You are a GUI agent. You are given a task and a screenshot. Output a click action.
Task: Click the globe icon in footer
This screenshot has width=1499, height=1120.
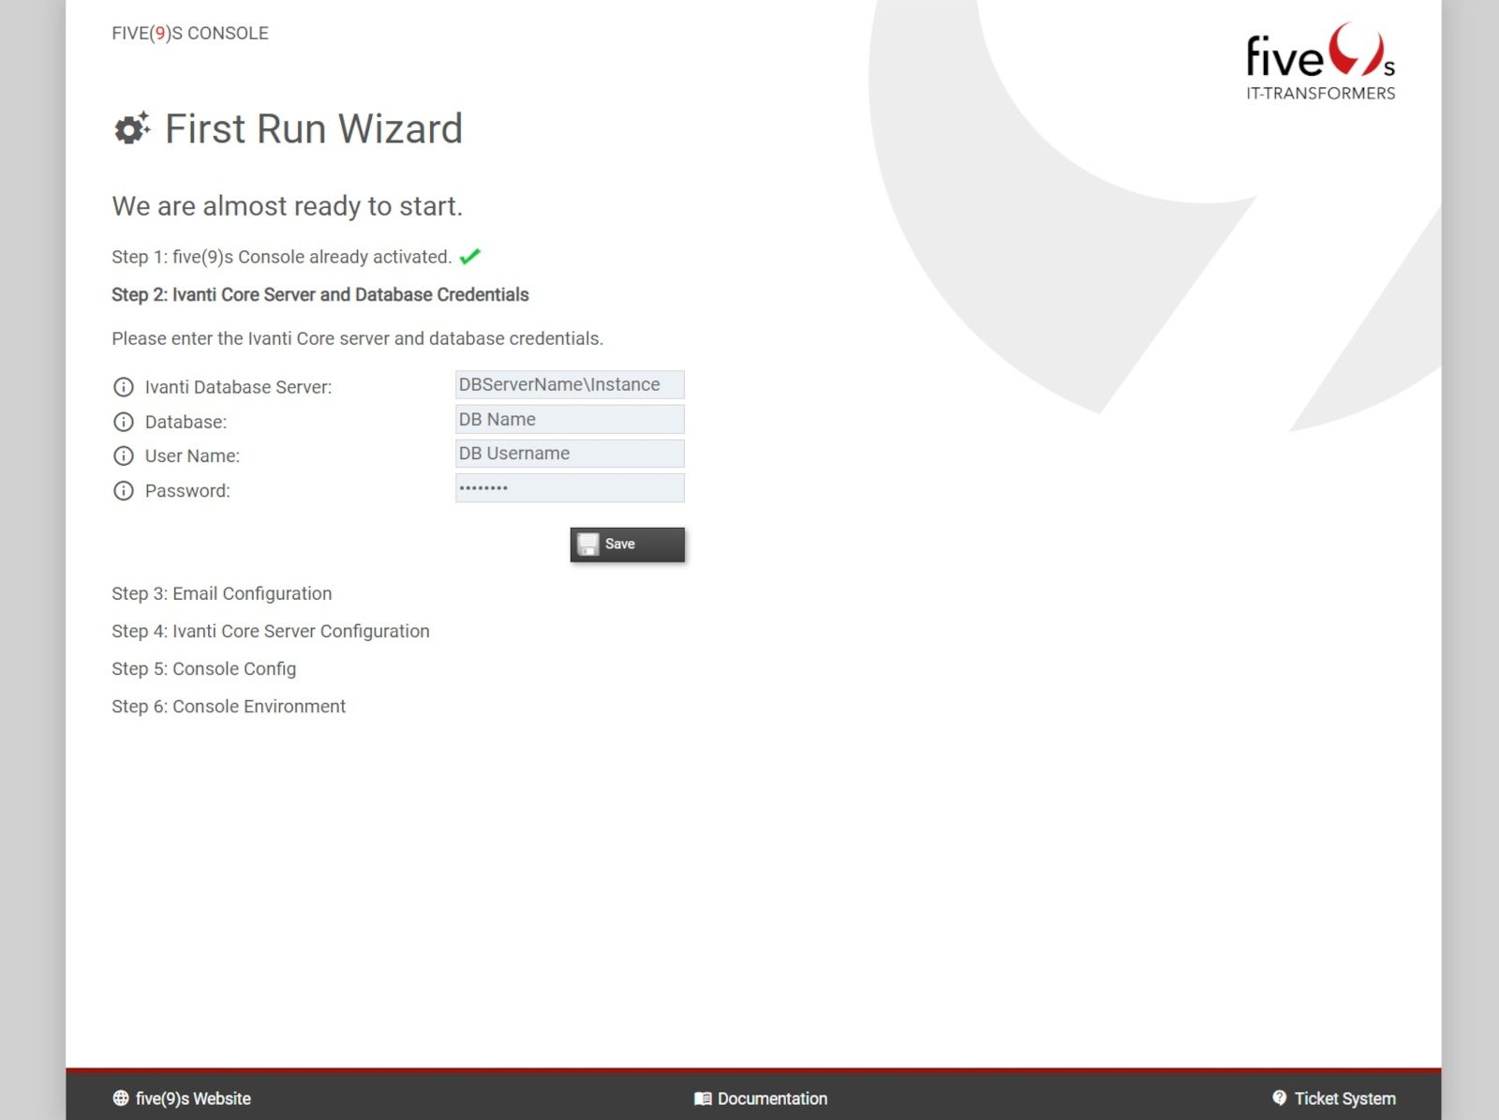(121, 1098)
